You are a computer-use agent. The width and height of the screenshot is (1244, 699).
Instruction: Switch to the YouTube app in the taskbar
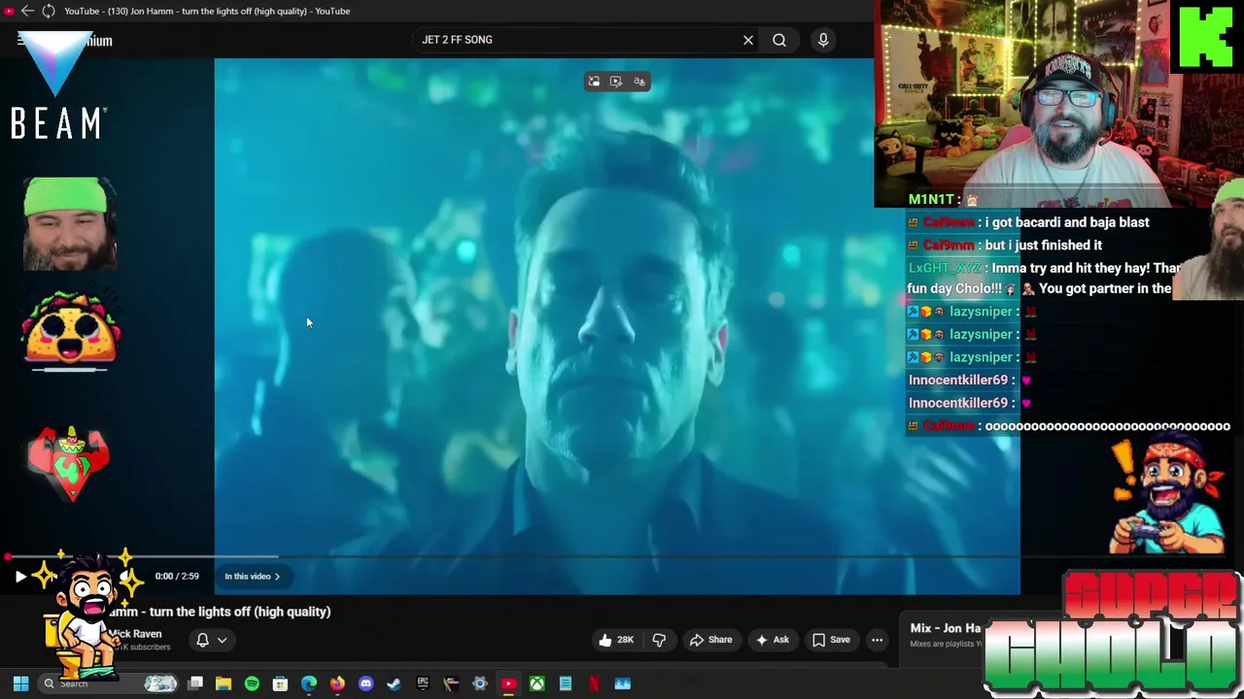[x=508, y=683]
